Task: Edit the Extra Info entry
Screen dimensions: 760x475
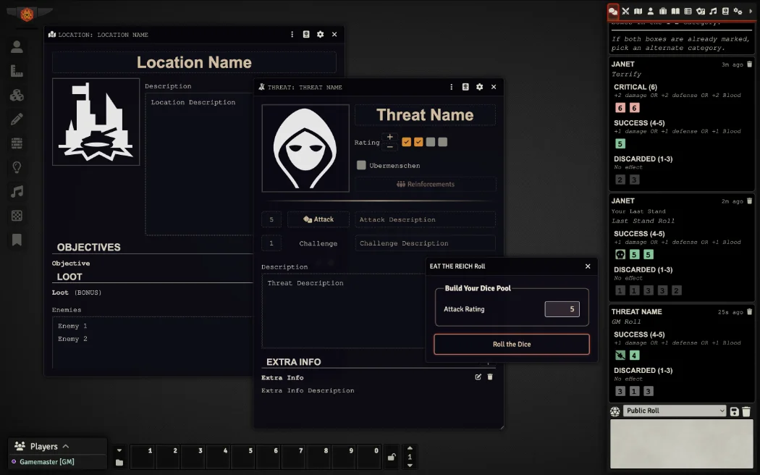Action: point(478,377)
